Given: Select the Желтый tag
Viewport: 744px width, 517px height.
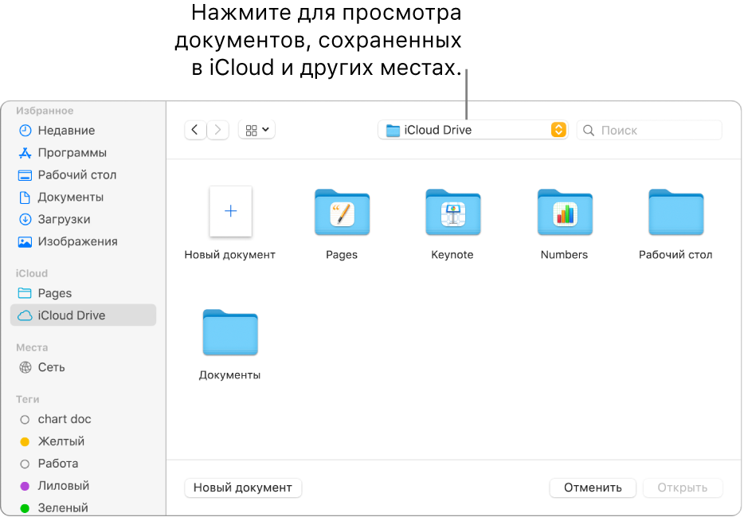Looking at the screenshot, I should tap(61, 441).
